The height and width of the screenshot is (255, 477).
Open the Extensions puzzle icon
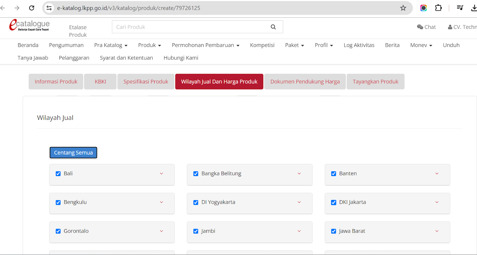(438, 8)
